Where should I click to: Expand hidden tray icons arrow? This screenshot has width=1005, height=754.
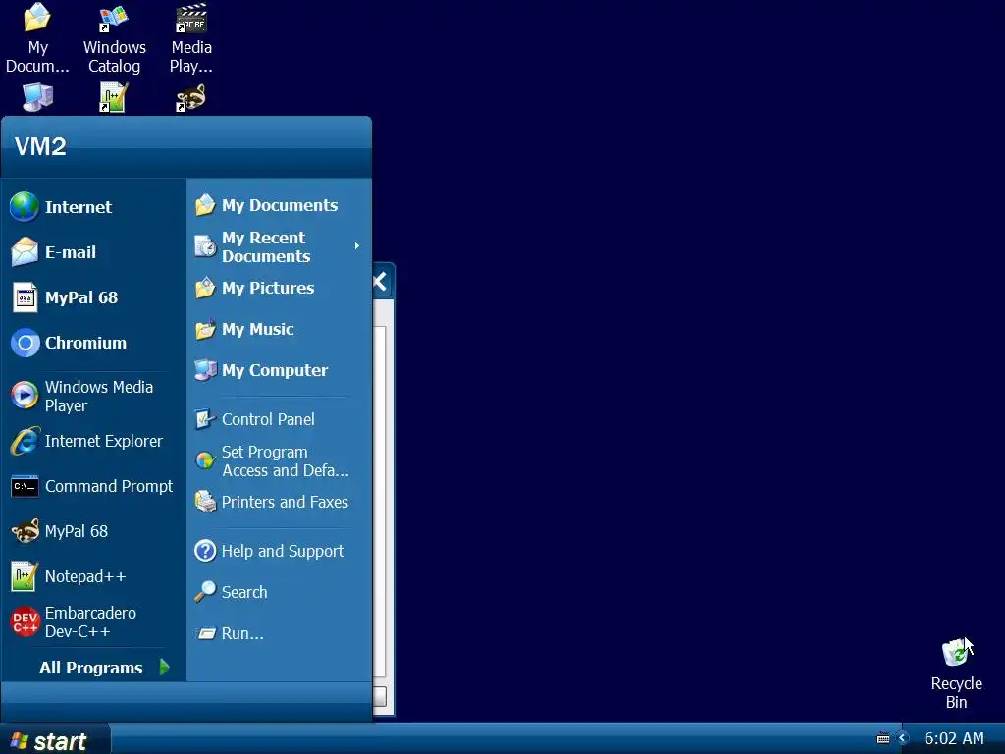pyautogui.click(x=903, y=738)
